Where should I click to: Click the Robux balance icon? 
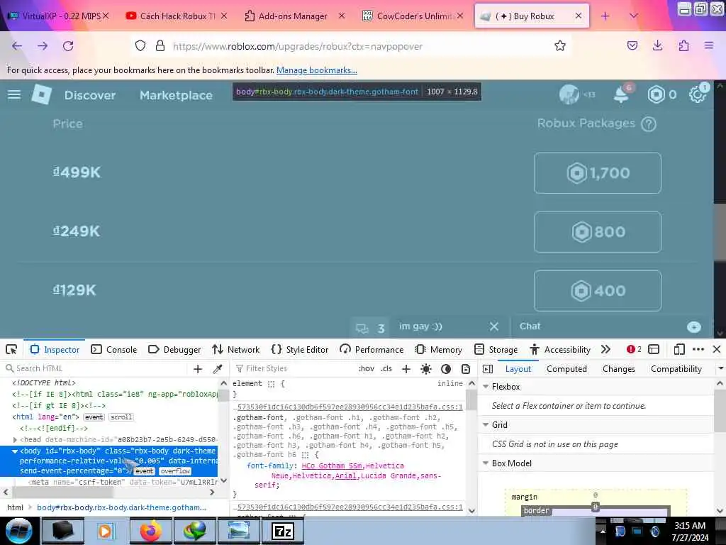pos(656,94)
